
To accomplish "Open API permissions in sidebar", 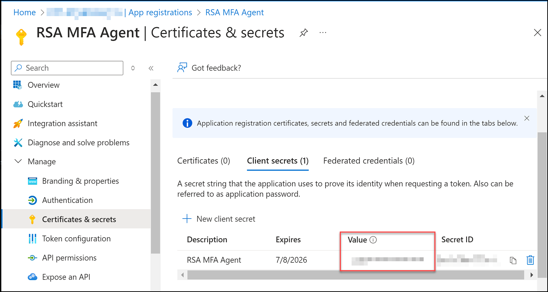I will click(x=69, y=258).
